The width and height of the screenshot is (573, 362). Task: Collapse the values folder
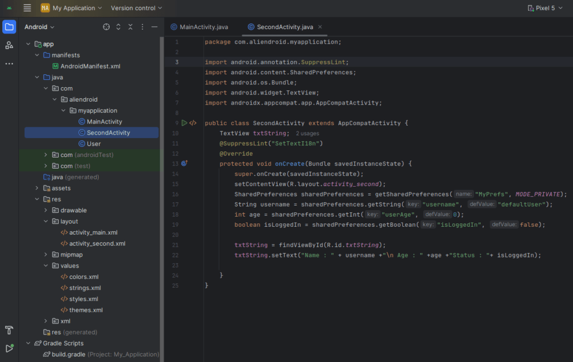click(x=46, y=265)
